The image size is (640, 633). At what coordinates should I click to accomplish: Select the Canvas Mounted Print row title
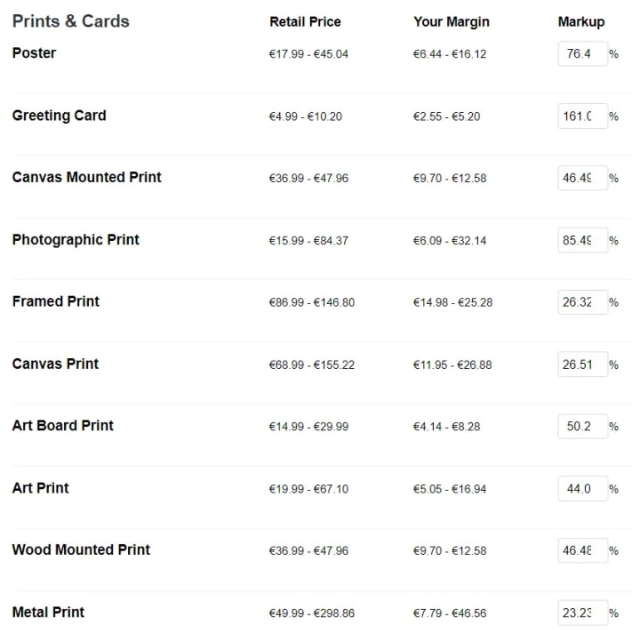click(86, 177)
